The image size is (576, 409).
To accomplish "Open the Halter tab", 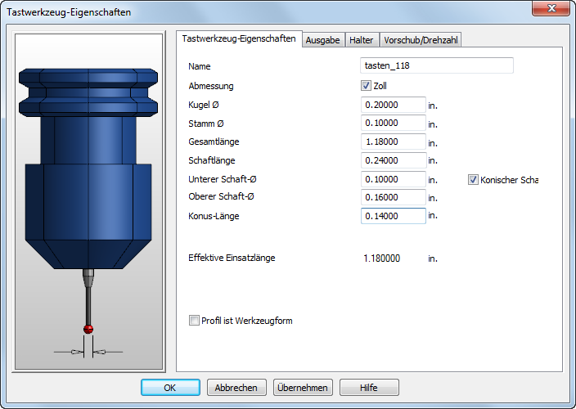I will click(361, 40).
